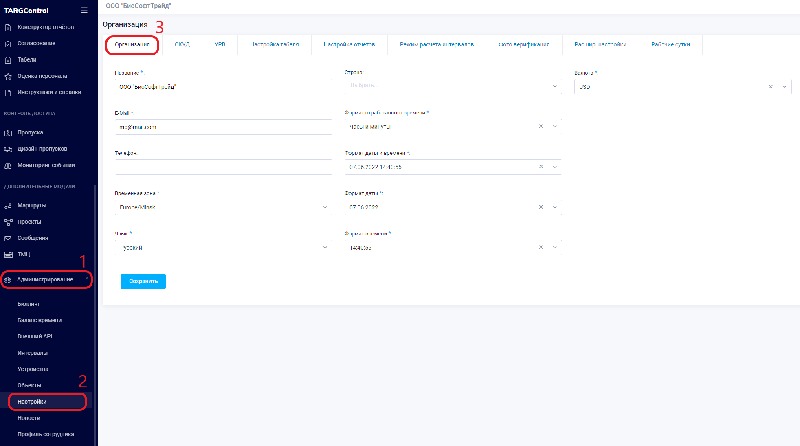This screenshot has height=446, width=800.
Task: Click the Оценка персонала star icon
Action: click(8, 76)
